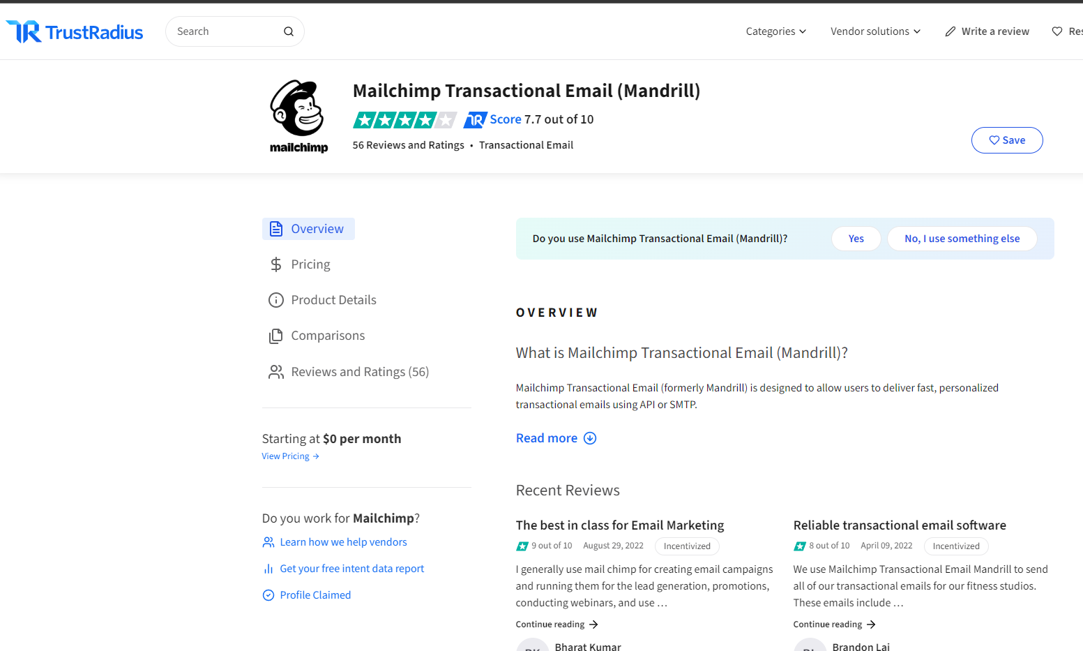Viewport: 1083px width, 651px height.
Task: Save this product with the heart button
Action: tap(1007, 140)
